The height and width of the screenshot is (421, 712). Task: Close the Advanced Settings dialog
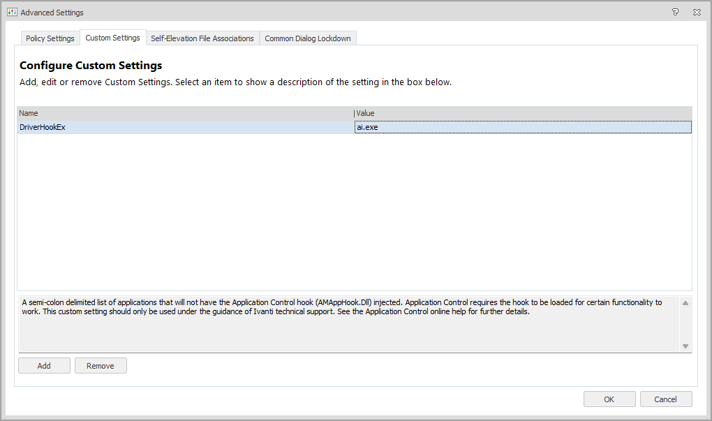pyautogui.click(x=697, y=13)
